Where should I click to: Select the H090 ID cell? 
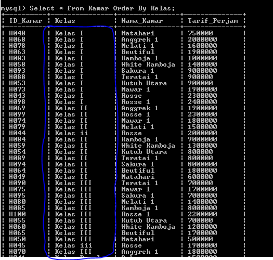(17, 183)
